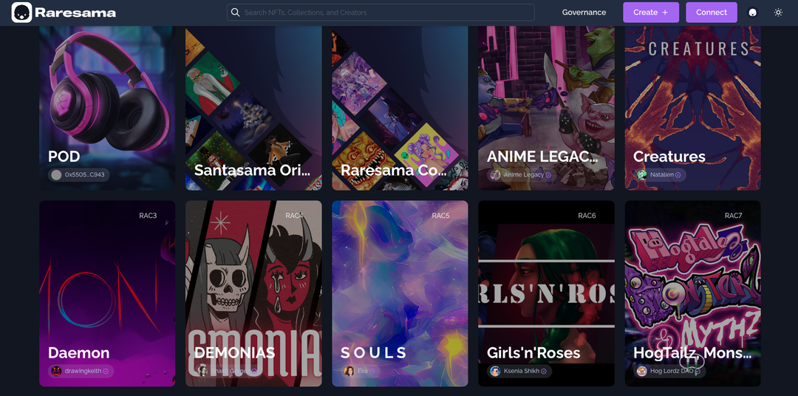Click the CREATURES banner text artwork
Viewport: 798px width, 396px height.
coord(699,49)
